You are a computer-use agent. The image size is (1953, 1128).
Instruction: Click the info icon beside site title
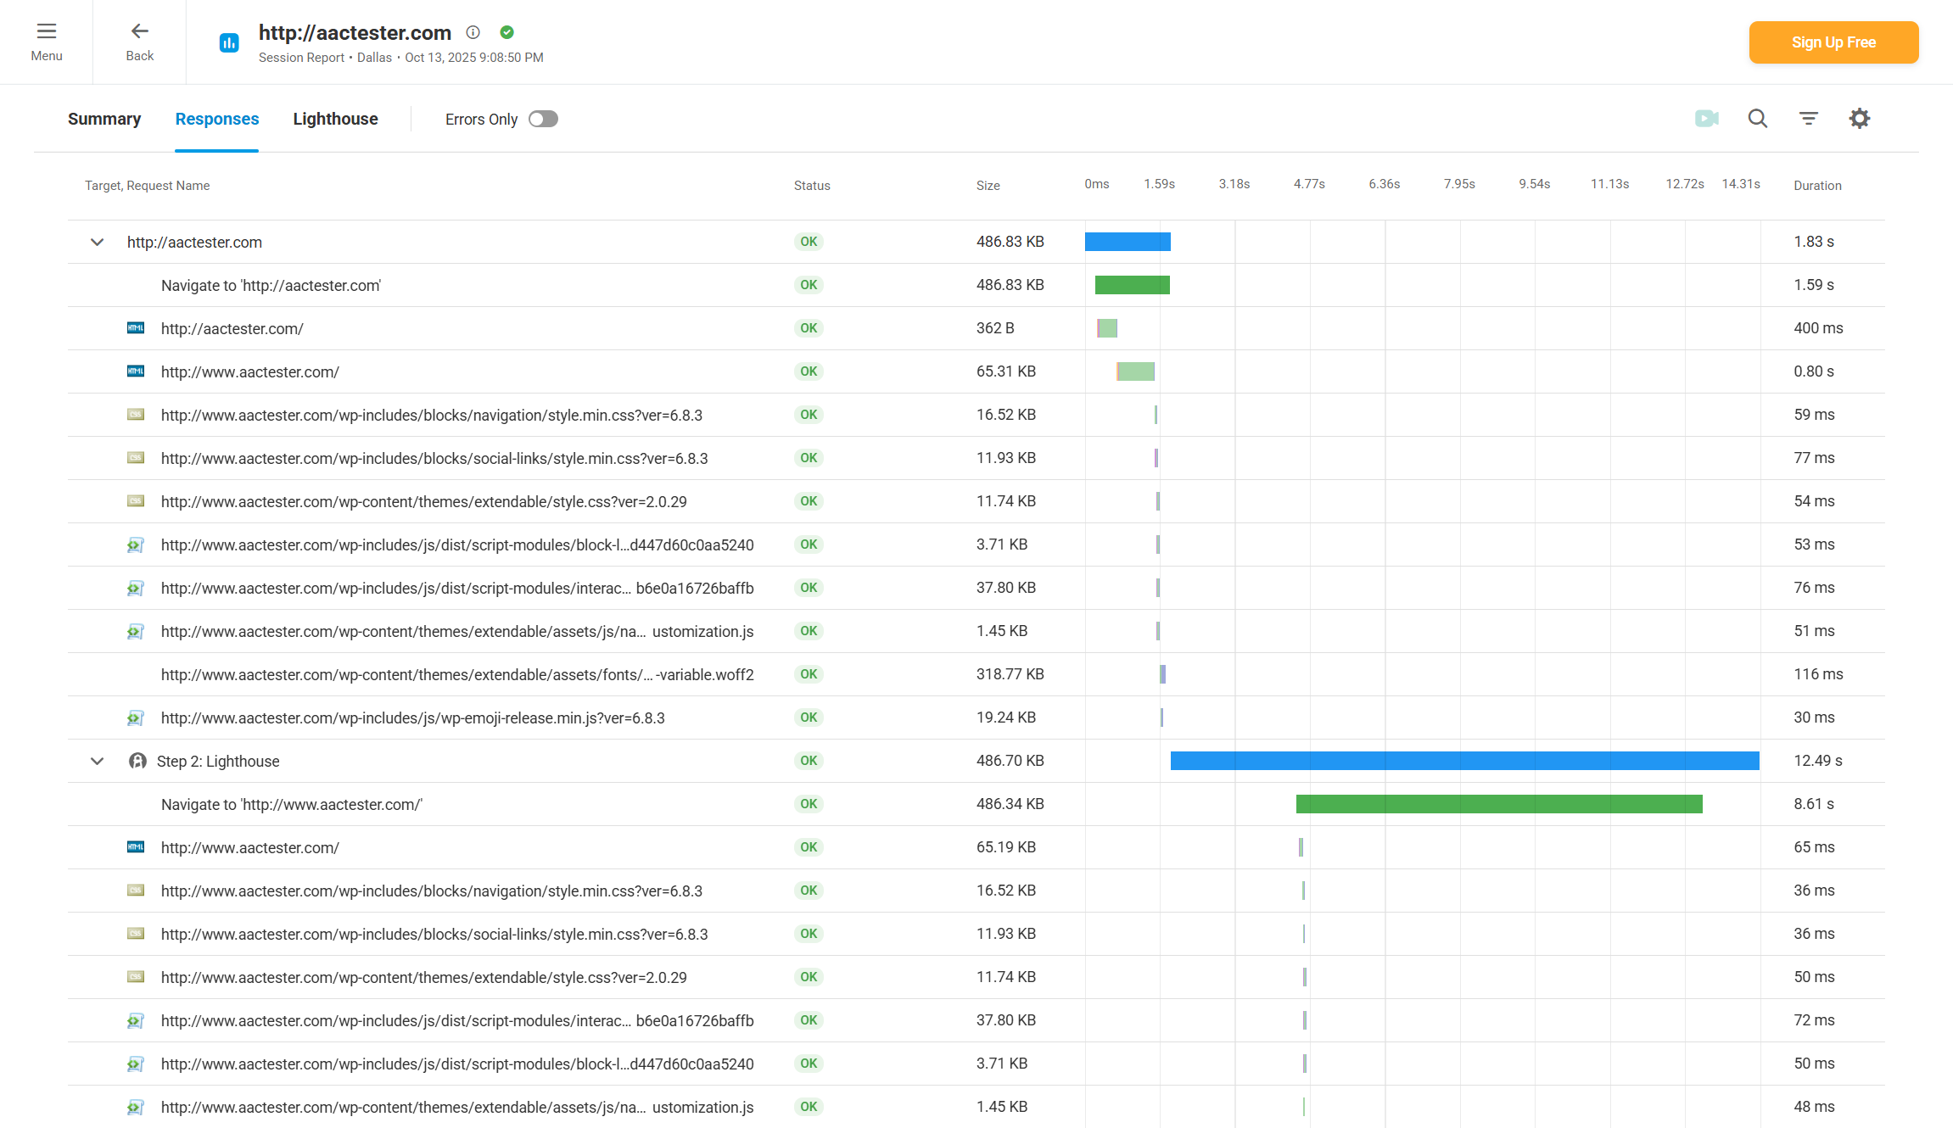473,32
